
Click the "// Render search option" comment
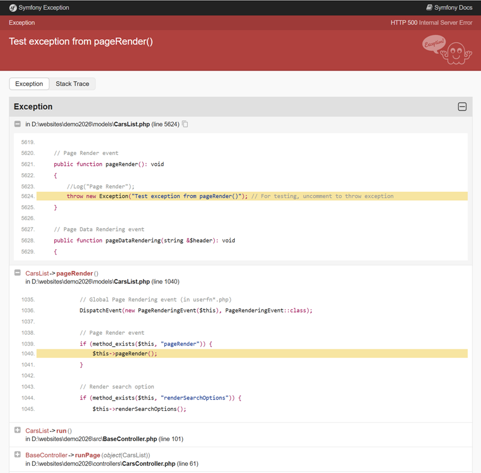tap(117, 387)
